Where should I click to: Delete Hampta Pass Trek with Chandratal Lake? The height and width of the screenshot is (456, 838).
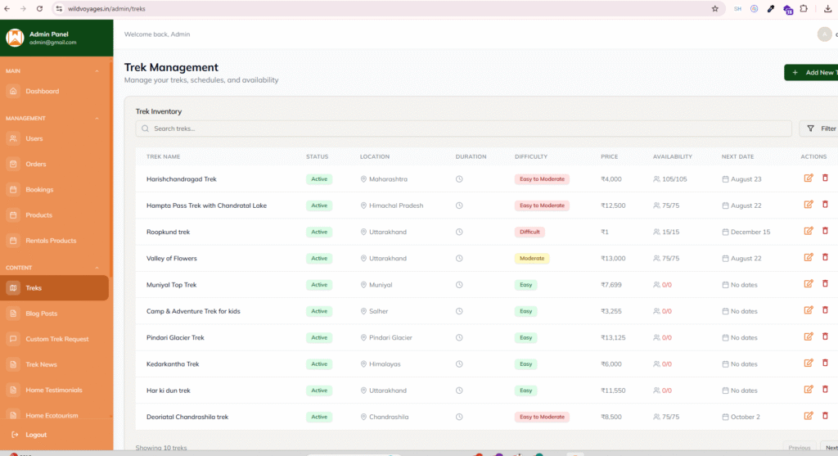(x=825, y=204)
